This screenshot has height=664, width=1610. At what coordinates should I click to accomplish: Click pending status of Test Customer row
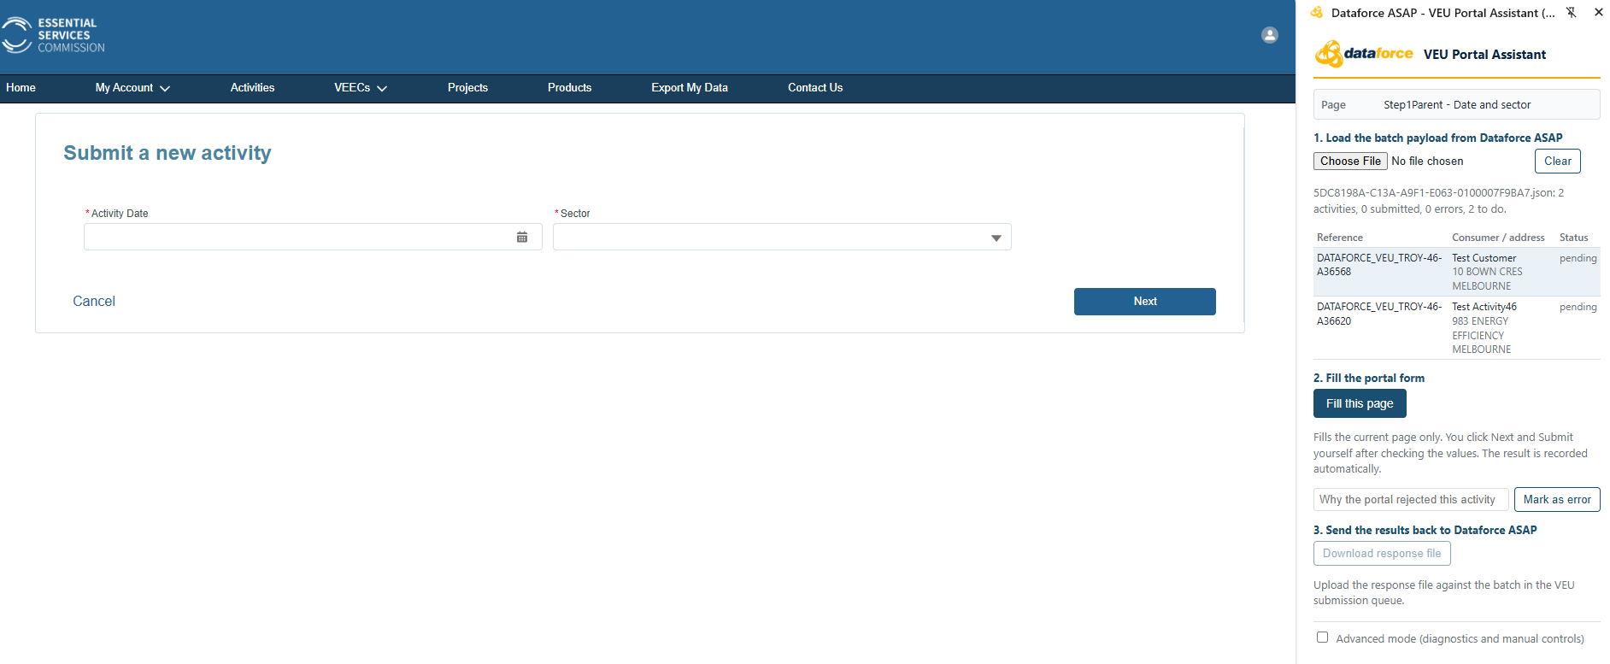(1578, 258)
